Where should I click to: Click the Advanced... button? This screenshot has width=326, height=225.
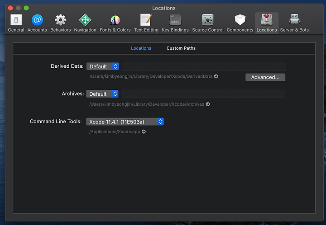(x=265, y=77)
